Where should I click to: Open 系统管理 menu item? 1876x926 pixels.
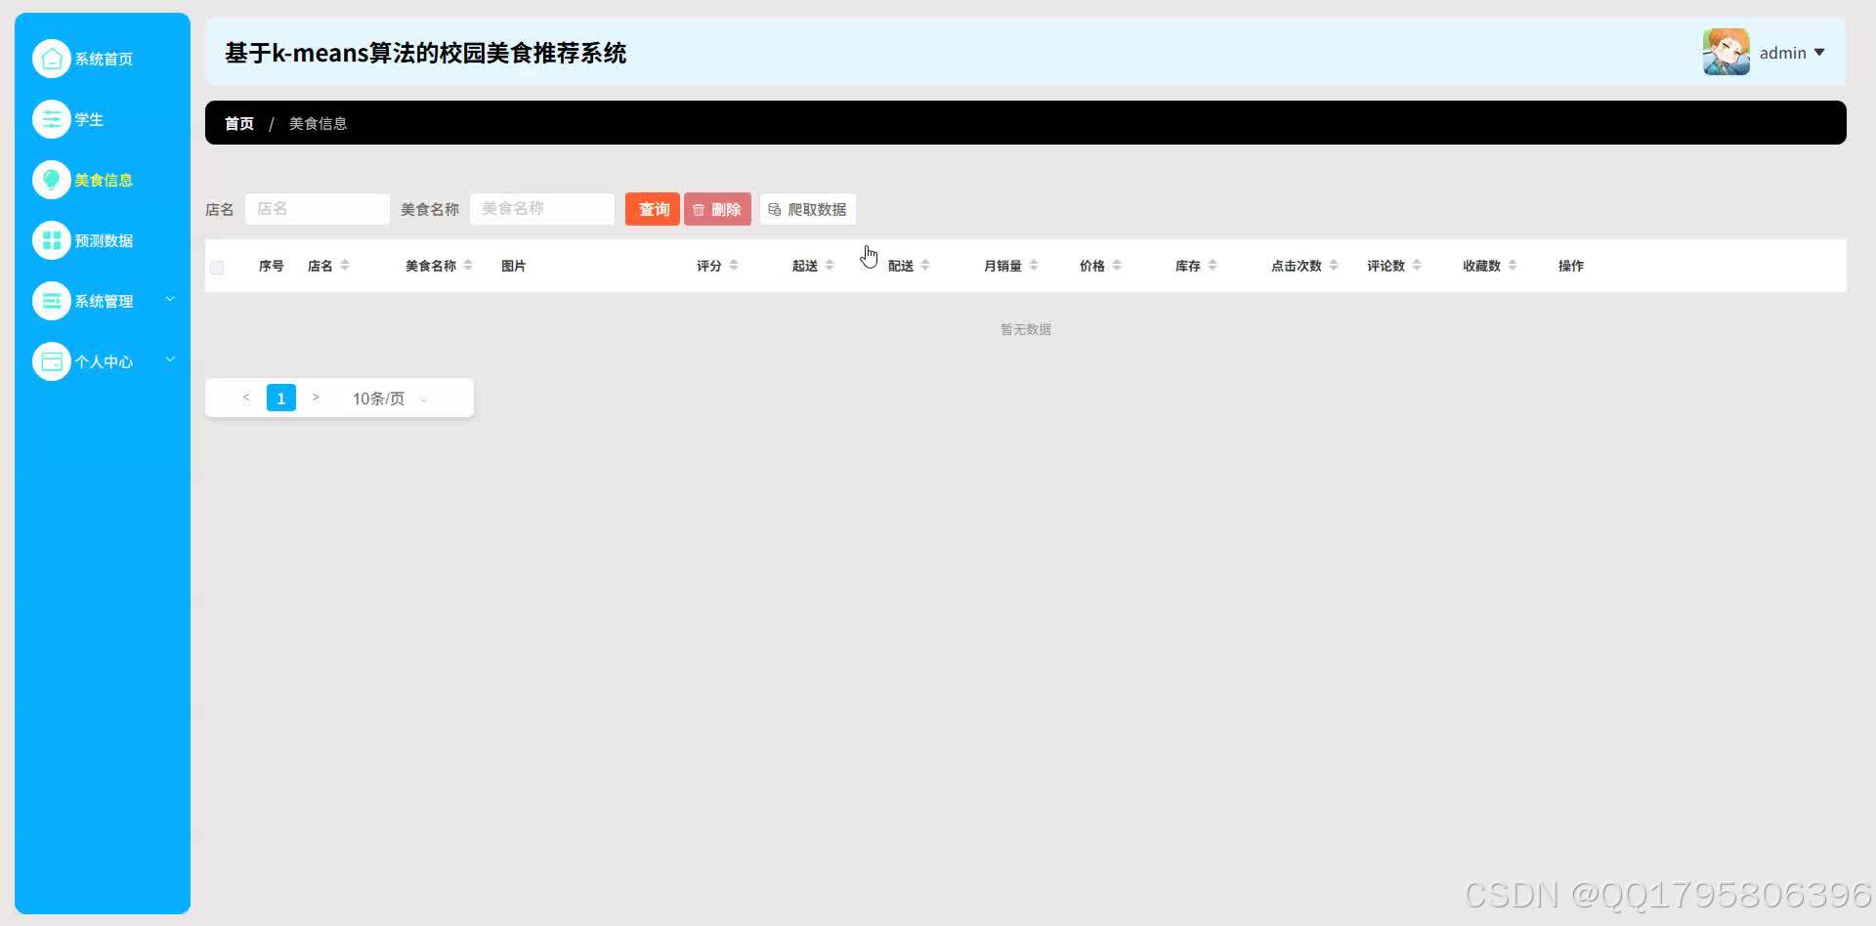click(103, 301)
